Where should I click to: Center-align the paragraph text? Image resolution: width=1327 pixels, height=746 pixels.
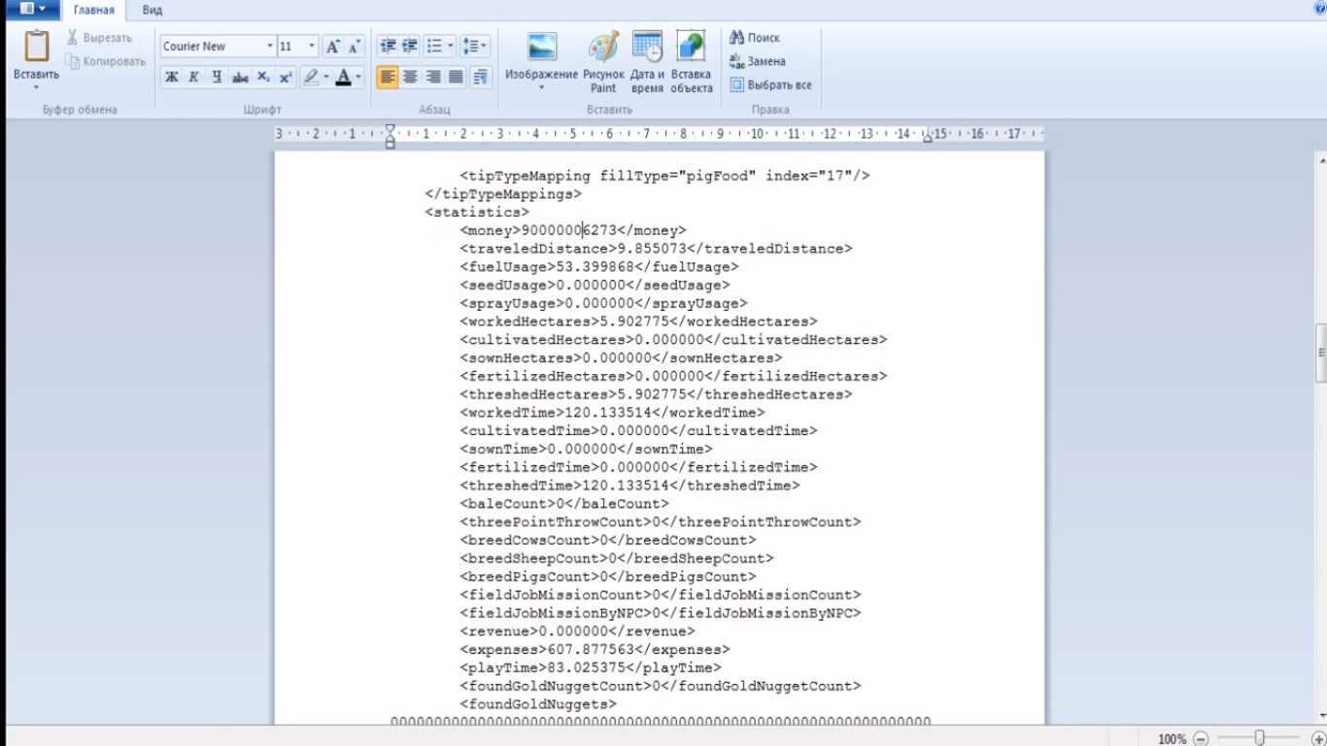(x=411, y=78)
